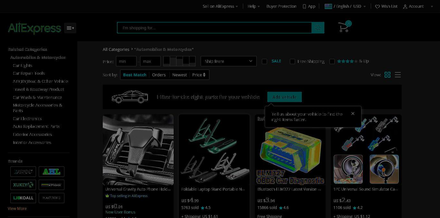Click All Categories breadcrumb link

click(x=116, y=49)
